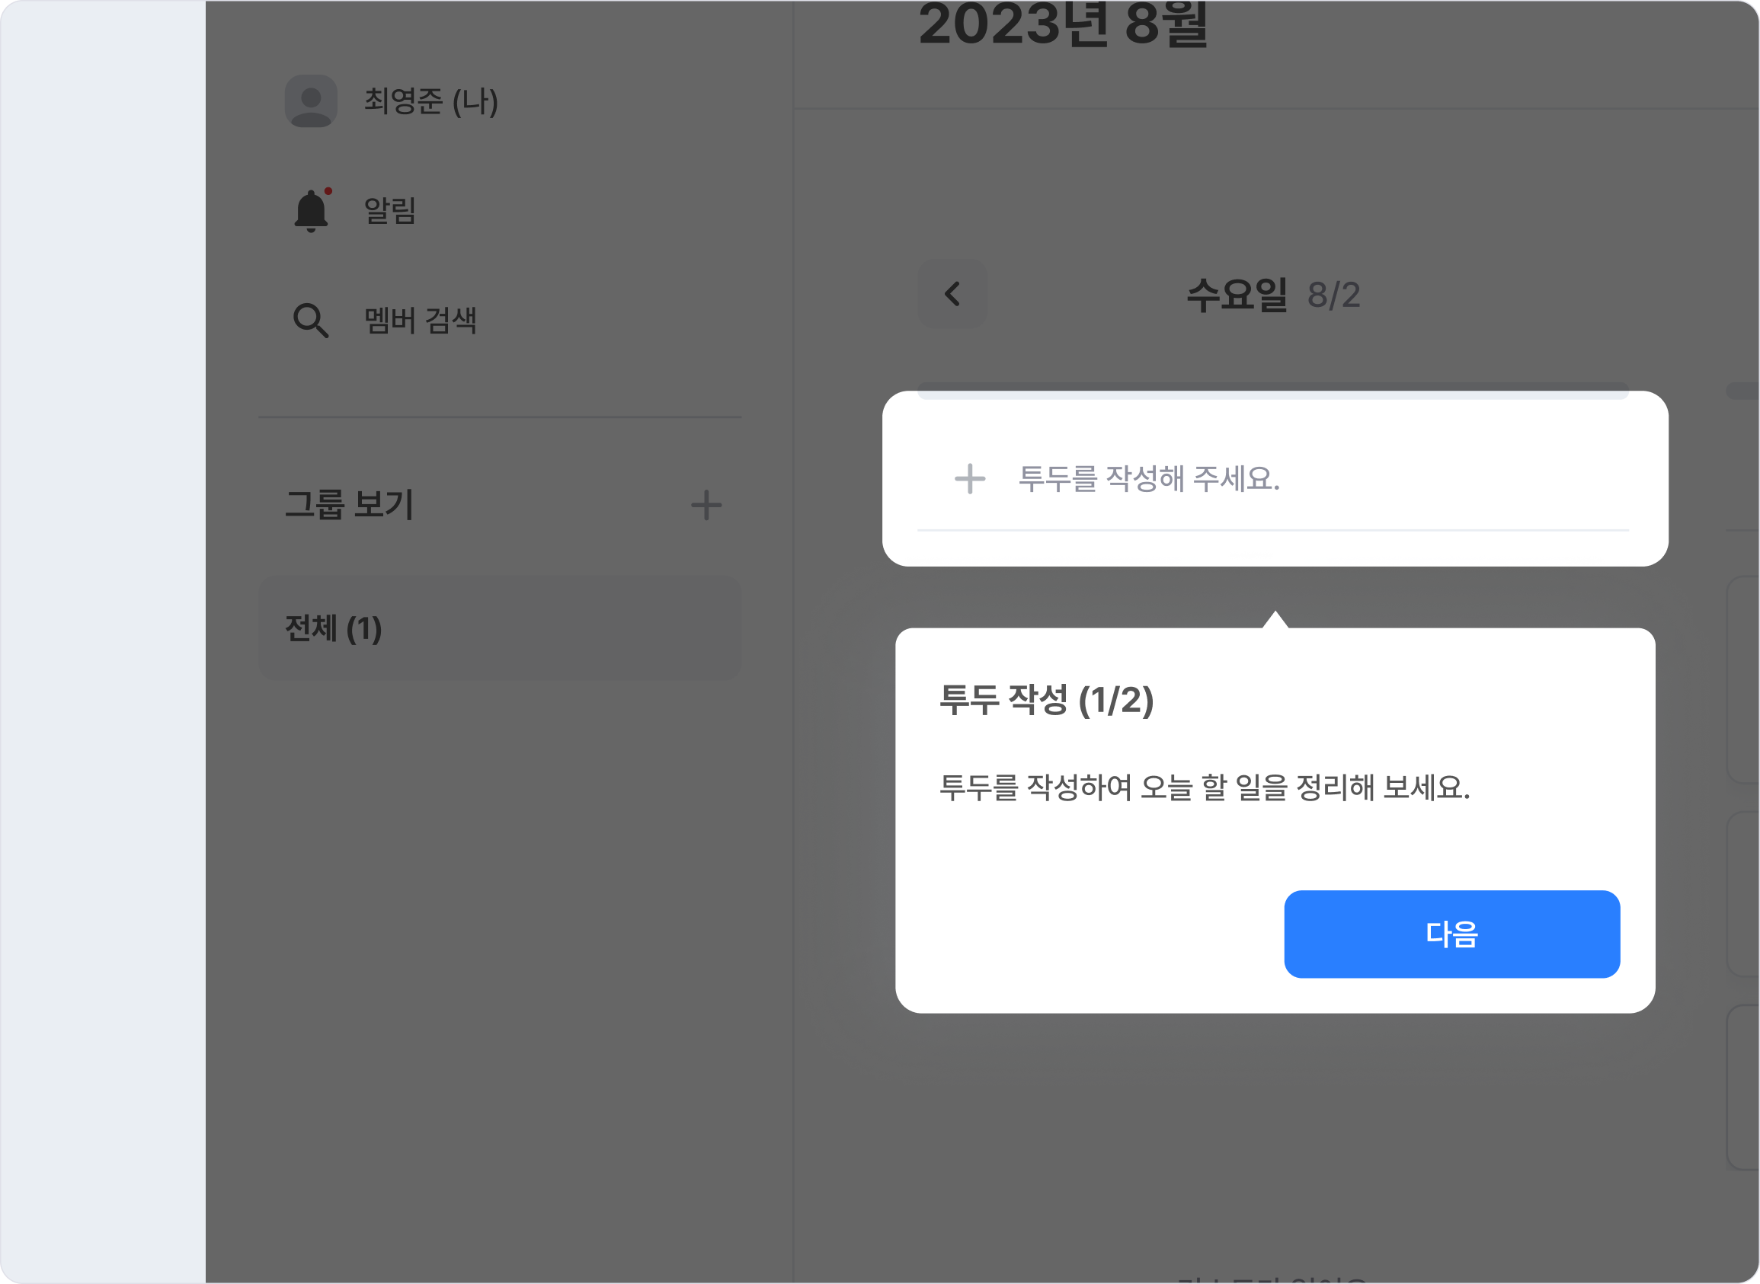Add a group with the 그룹 보기 plus icon
Screen dimensions: 1760x1284
[706, 505]
